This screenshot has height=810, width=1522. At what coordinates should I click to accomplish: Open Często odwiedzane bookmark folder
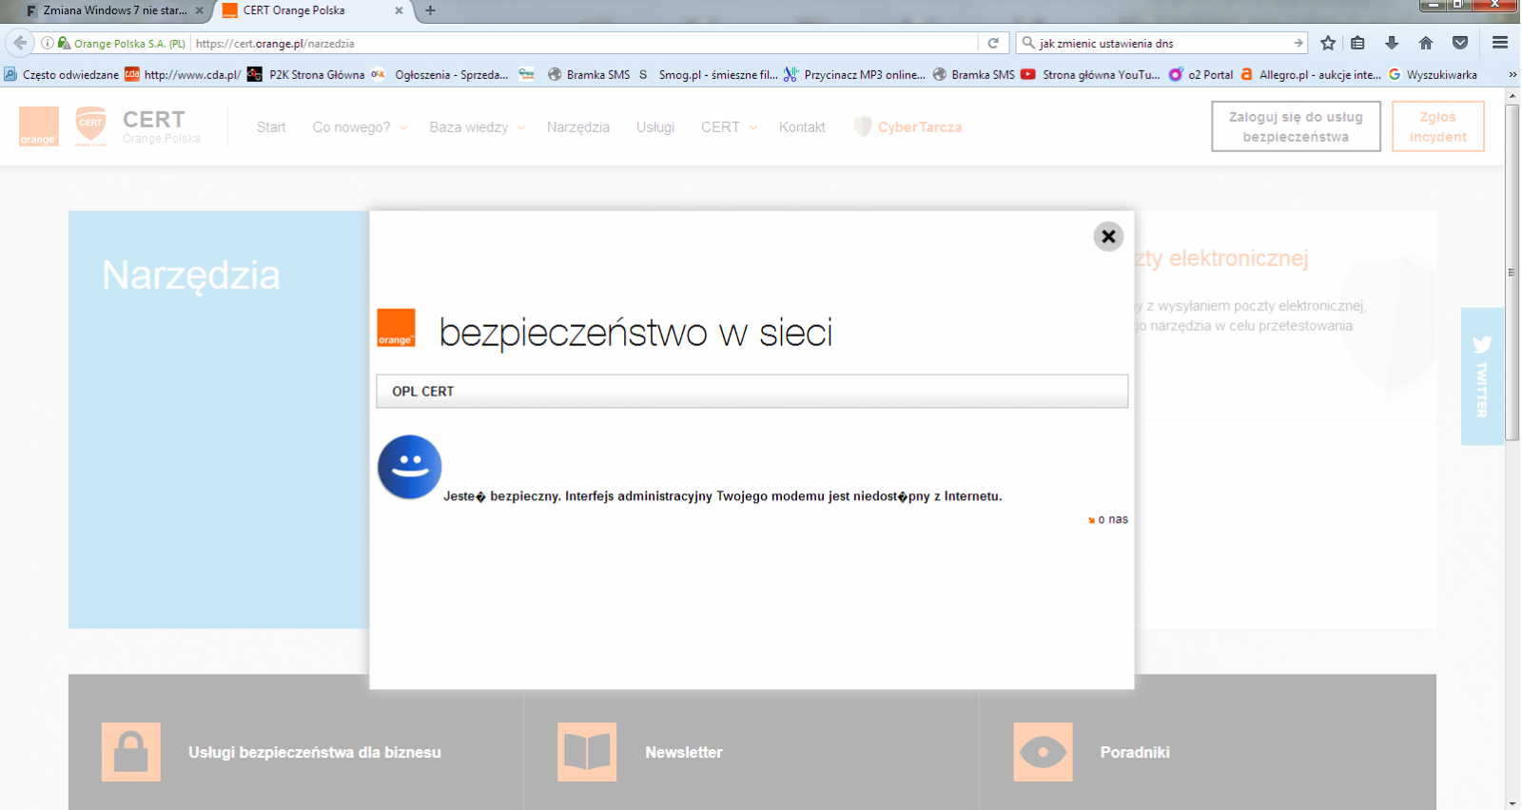pyautogui.click(x=62, y=74)
